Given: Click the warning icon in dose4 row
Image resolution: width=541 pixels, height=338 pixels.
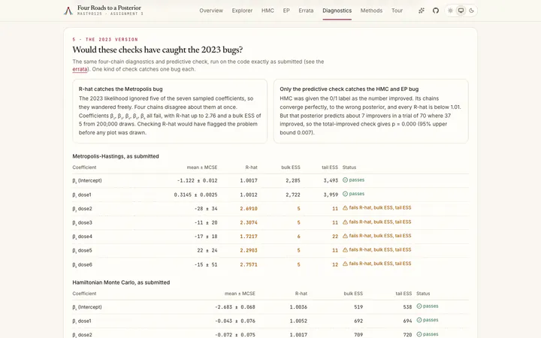Looking at the screenshot, I should tap(345, 236).
